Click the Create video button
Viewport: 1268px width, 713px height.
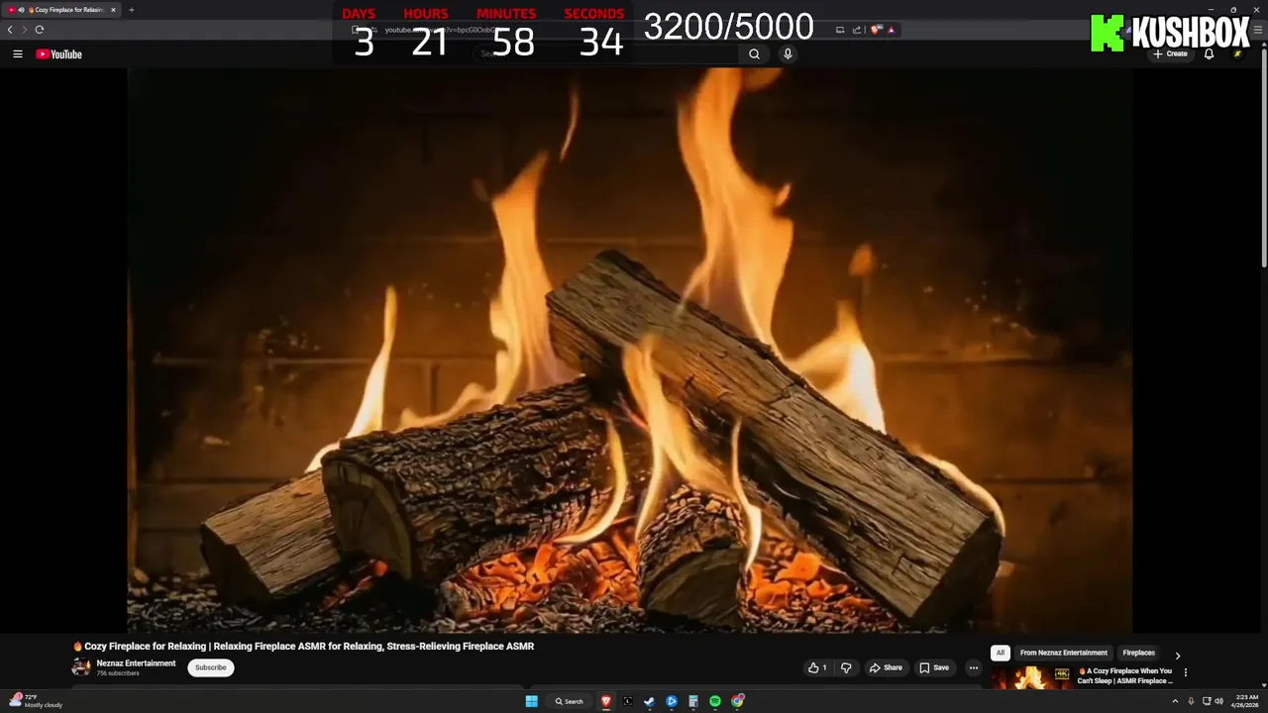[x=1170, y=54]
